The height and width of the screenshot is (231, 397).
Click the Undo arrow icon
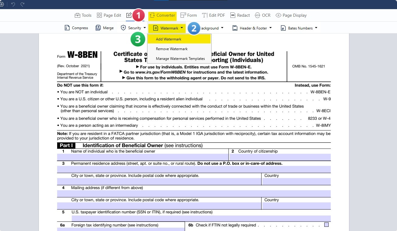[13, 4]
